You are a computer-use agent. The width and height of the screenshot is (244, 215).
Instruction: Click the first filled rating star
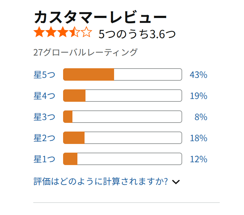click(x=39, y=32)
